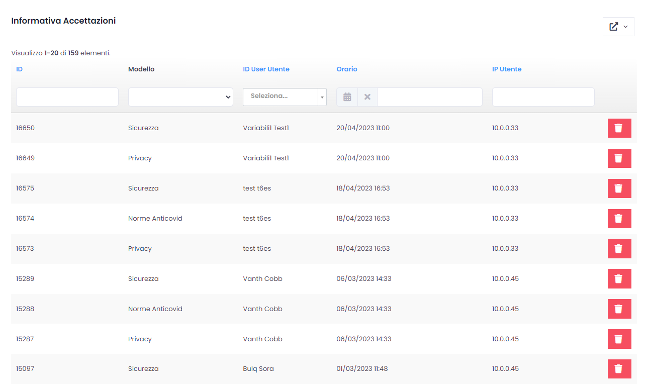Sort by the IP Utente header

506,69
